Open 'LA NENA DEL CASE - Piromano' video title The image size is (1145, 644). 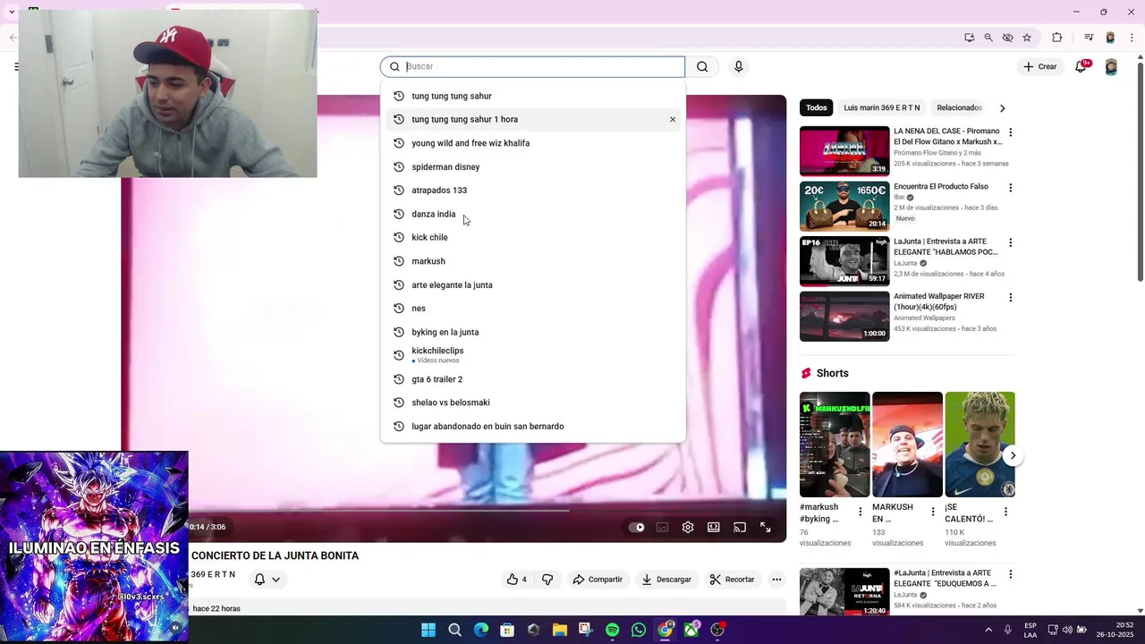click(947, 137)
